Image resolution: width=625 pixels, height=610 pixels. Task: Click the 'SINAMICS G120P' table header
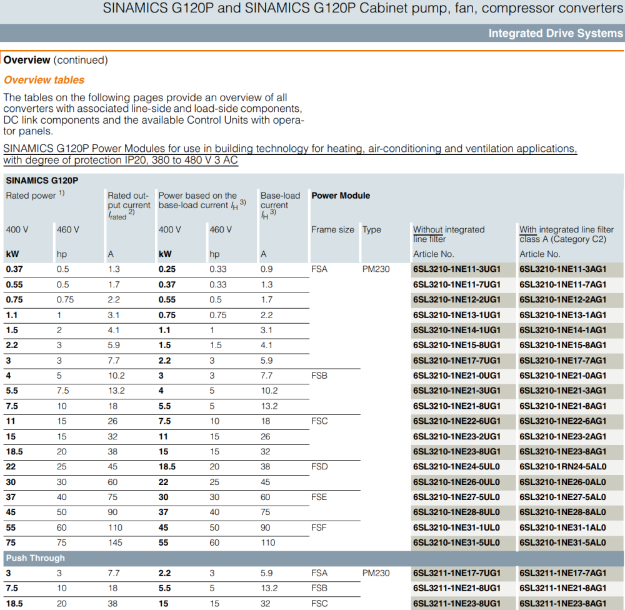click(42, 181)
